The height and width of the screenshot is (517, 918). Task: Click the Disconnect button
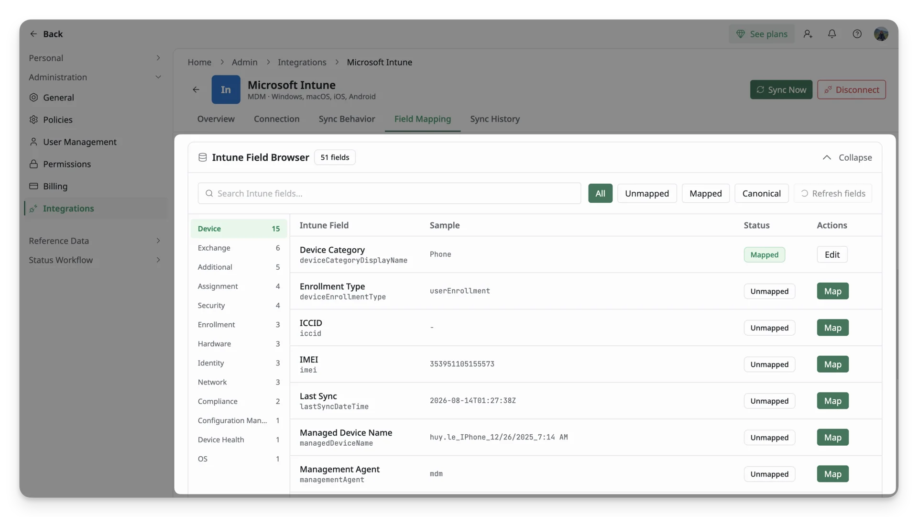click(x=851, y=90)
